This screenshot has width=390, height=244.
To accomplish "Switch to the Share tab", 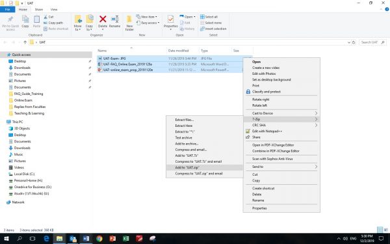I will [39, 10].
